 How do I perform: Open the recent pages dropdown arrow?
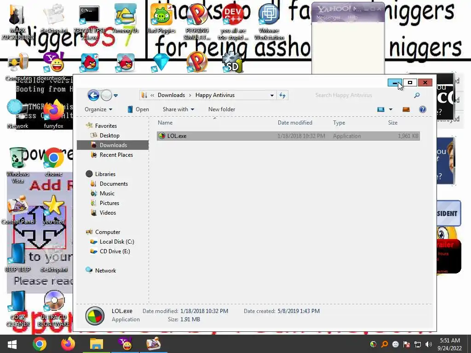click(x=115, y=96)
